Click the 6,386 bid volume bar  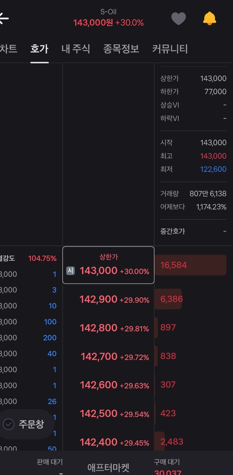[168, 299]
